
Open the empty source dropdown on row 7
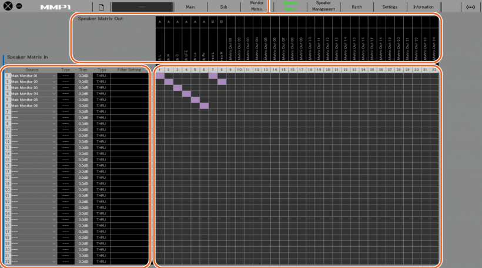click(x=34, y=111)
